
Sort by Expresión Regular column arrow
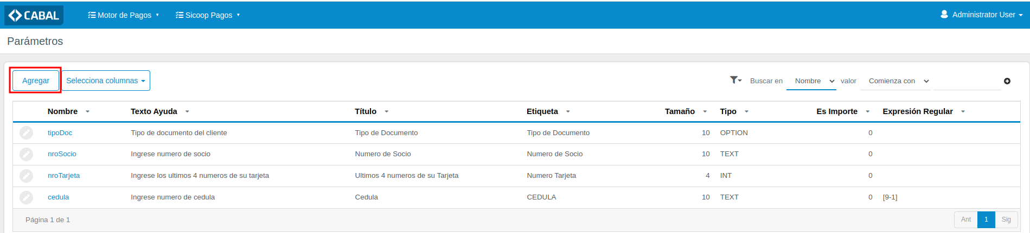pyautogui.click(x=963, y=111)
